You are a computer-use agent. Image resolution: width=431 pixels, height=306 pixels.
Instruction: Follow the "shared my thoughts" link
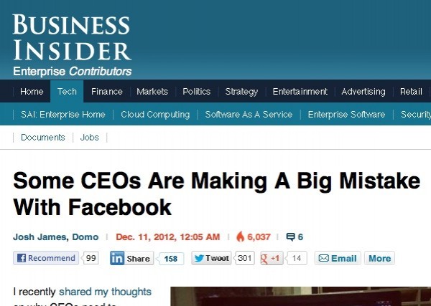105,292
